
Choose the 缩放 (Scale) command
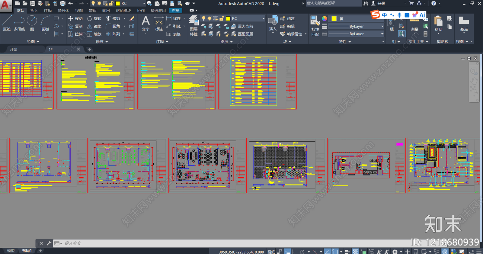[94, 34]
